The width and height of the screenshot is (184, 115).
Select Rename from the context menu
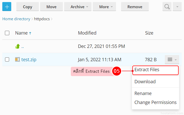point(143,93)
